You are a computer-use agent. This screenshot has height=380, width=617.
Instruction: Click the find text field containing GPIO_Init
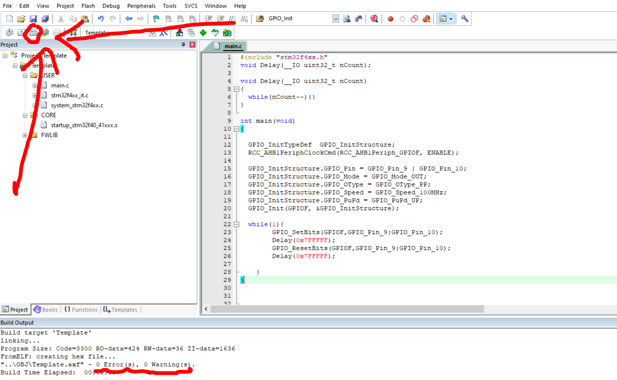(x=299, y=19)
